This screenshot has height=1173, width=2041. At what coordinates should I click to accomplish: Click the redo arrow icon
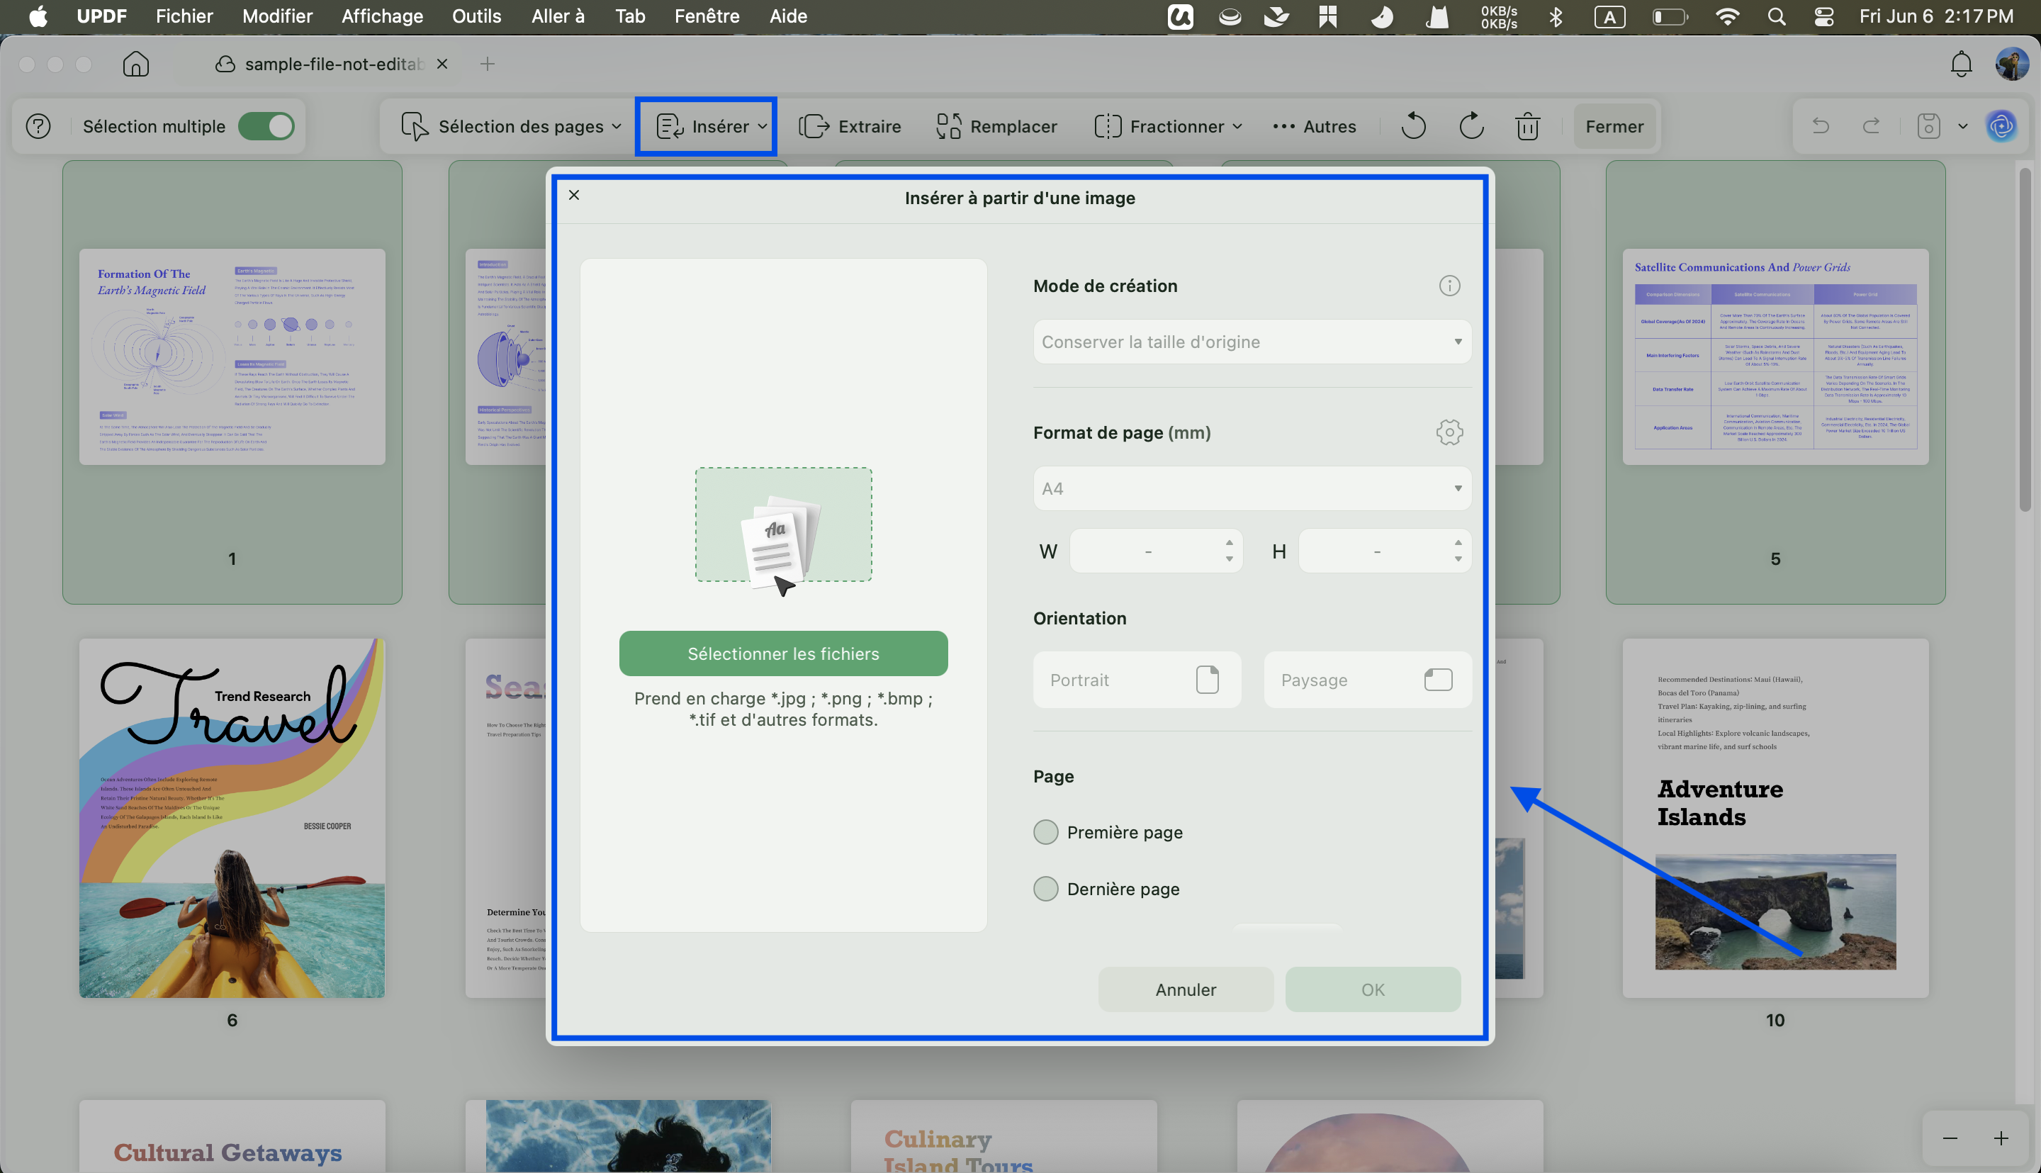1872,125
